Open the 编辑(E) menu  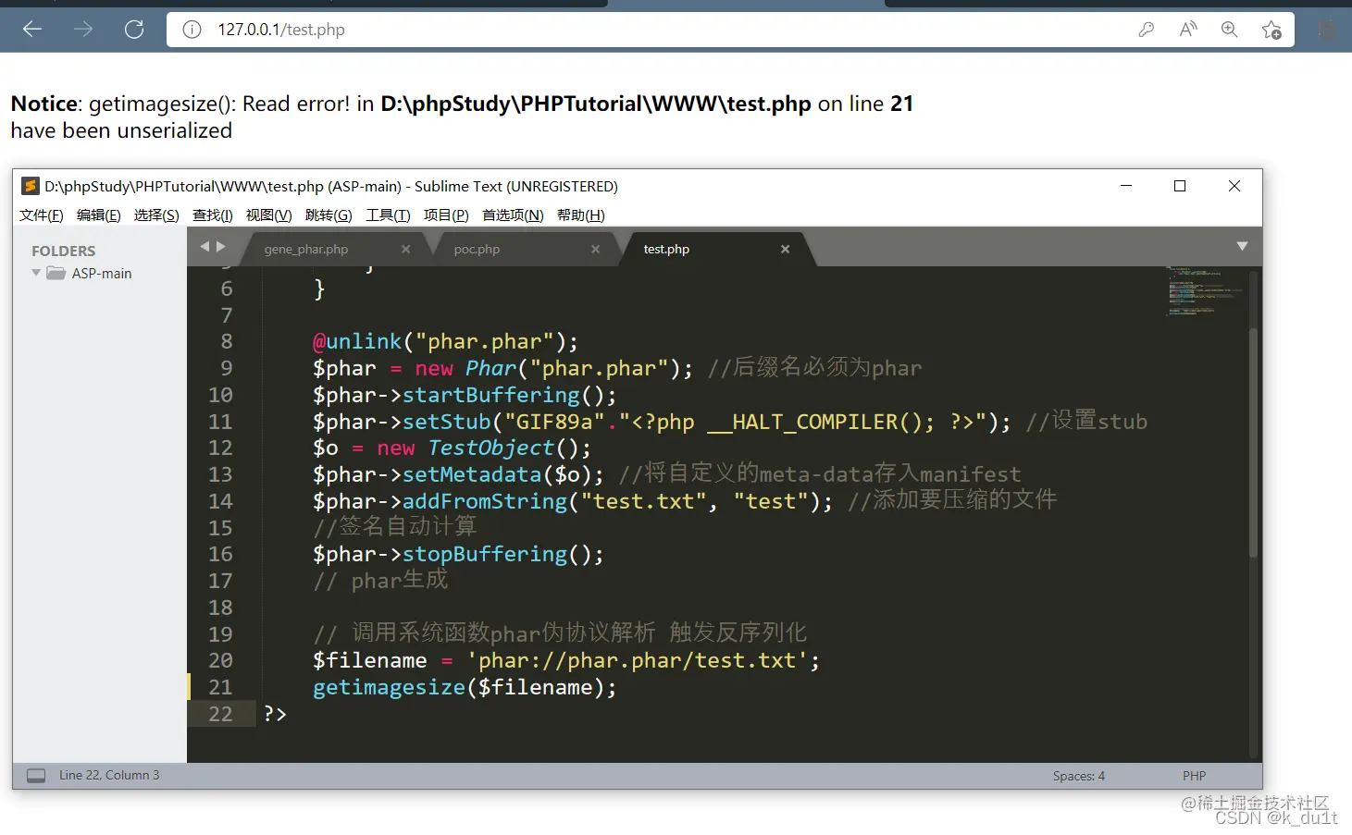tap(99, 215)
